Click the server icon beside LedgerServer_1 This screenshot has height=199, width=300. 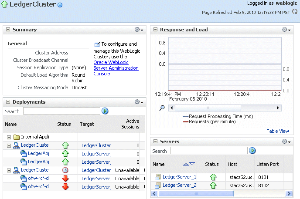tap(158, 177)
